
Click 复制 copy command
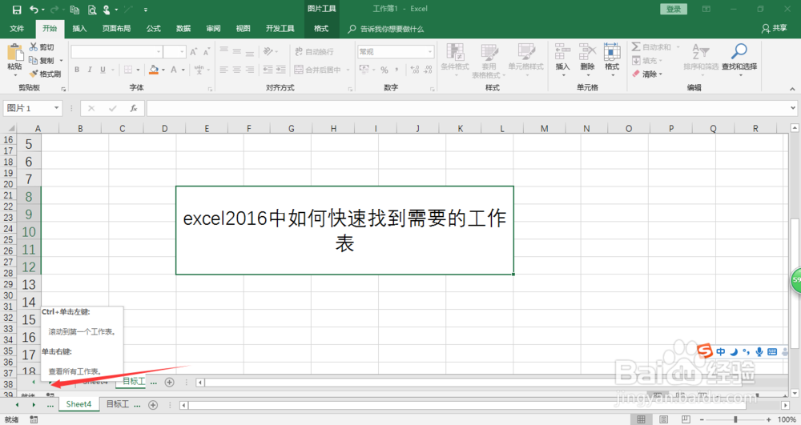coord(42,60)
